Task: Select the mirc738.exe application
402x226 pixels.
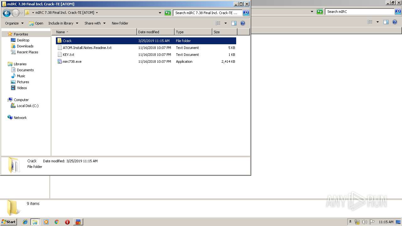Action: [x=146, y=62]
